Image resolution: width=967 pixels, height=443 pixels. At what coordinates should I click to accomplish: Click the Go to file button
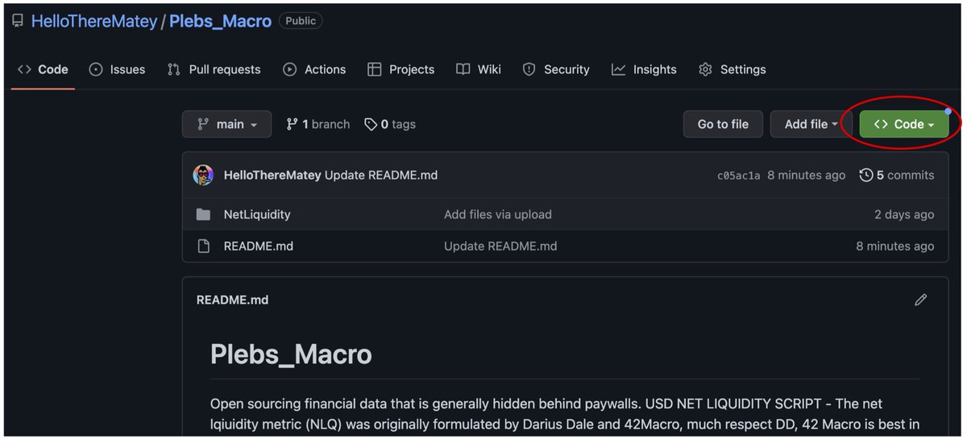(723, 124)
